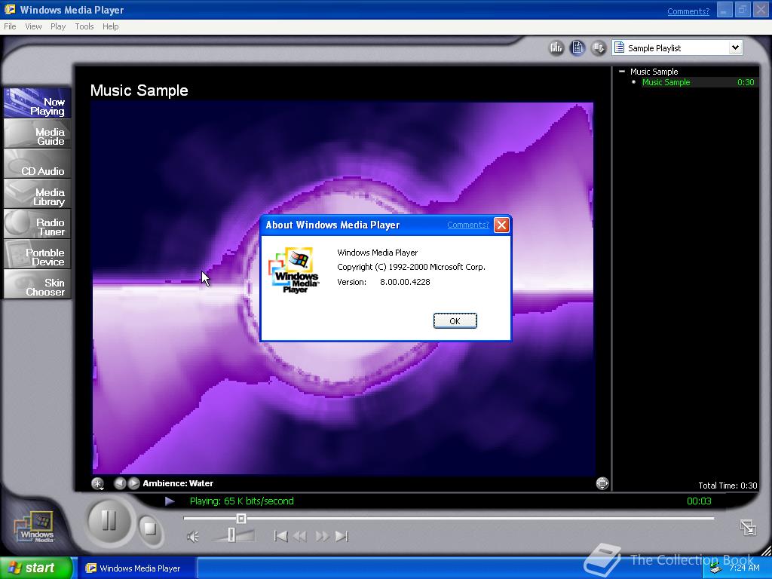Toggle the playlist pane icon
The image size is (772, 579).
click(577, 47)
